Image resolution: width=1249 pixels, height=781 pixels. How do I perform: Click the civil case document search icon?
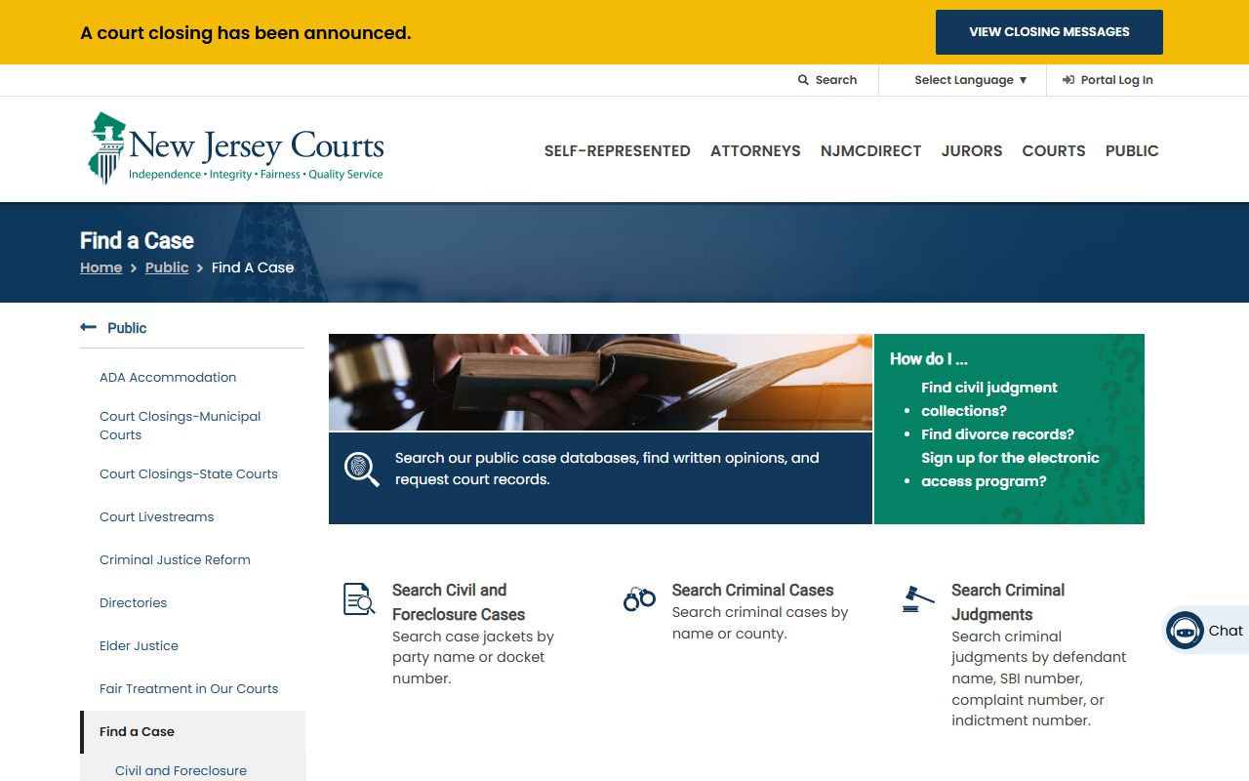coord(359,598)
